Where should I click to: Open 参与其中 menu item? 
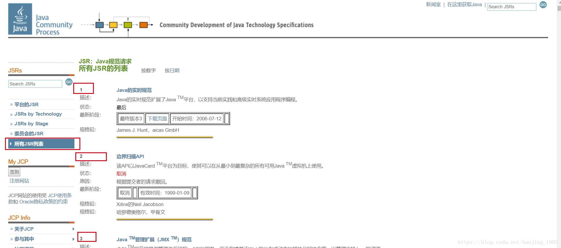pyautogui.click(x=24, y=239)
